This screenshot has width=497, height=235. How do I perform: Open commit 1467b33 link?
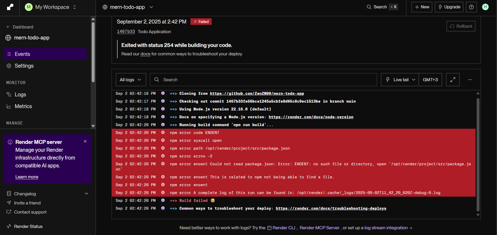(x=126, y=32)
